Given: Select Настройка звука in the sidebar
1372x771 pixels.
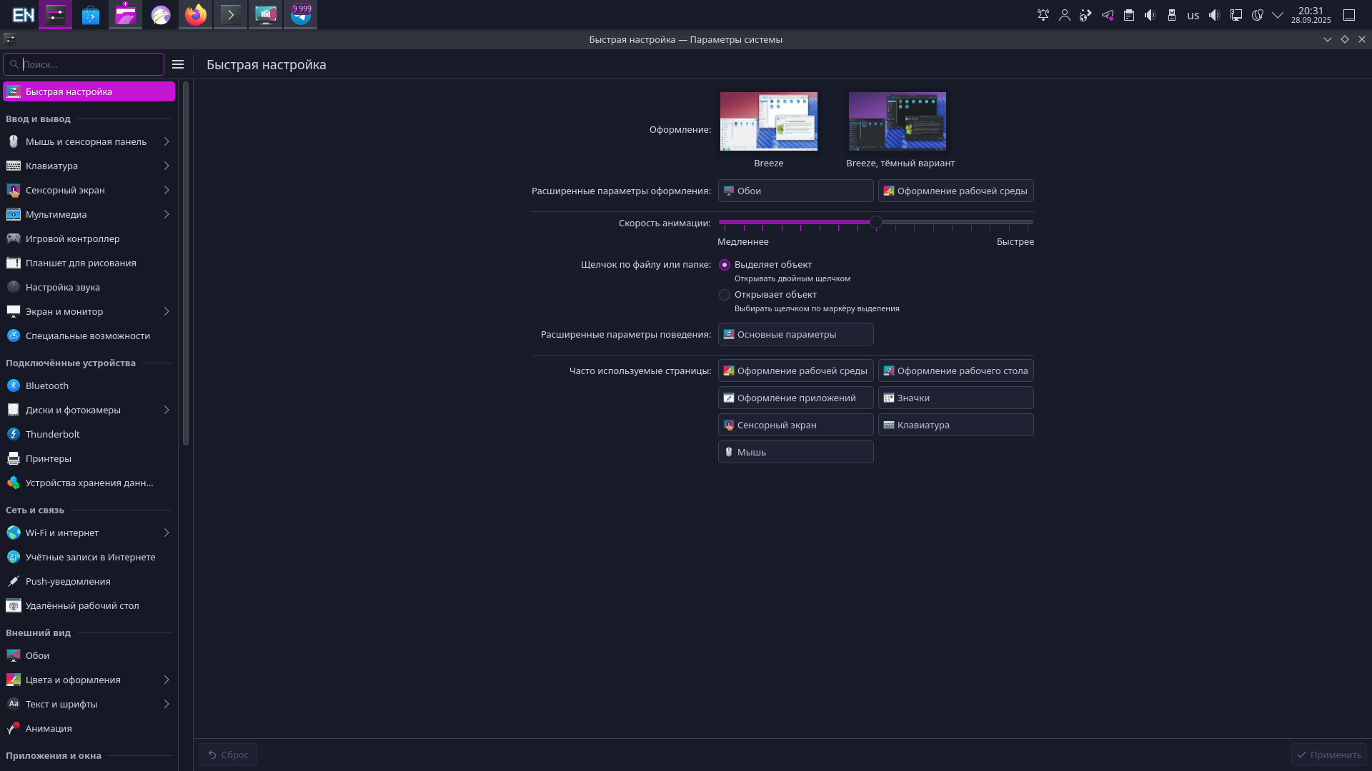Looking at the screenshot, I should [61, 287].
